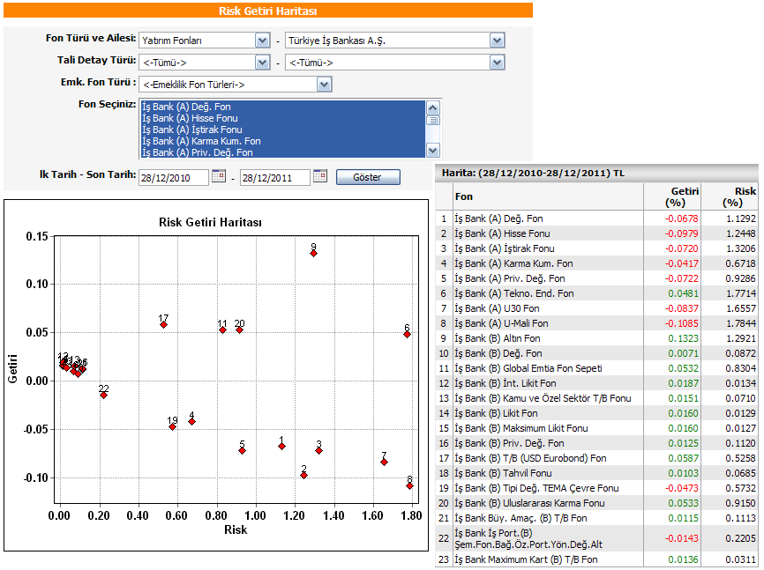The width and height of the screenshot is (764, 570).
Task: Click İş Bank (B) T/B (USD Eurobond) Fon row
Action: pyautogui.click(x=596, y=458)
